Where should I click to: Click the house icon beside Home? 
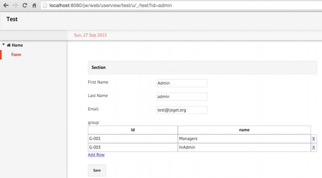click(x=9, y=45)
